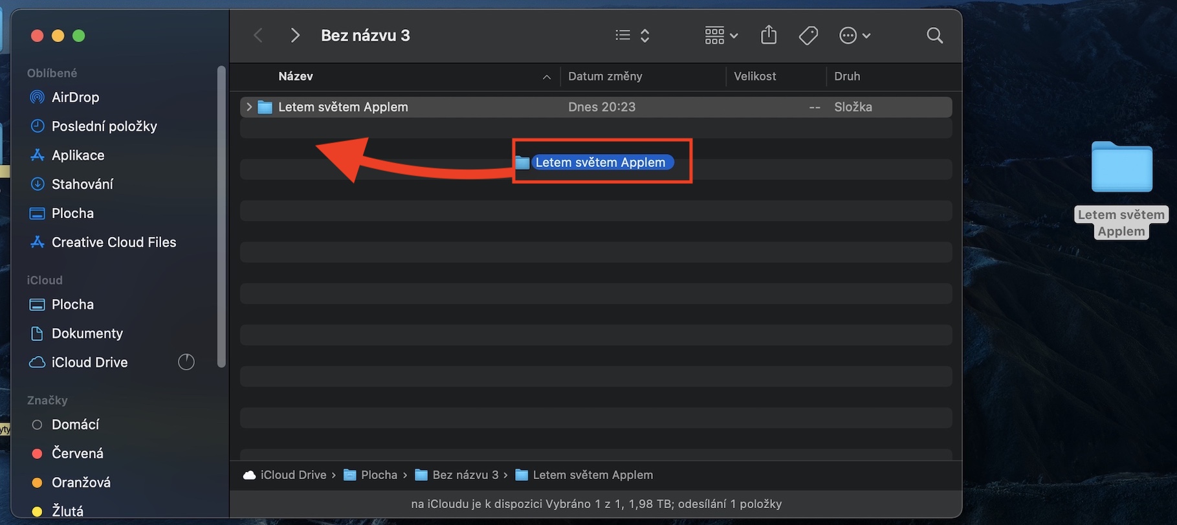Sort by the Velikost column header
The image size is (1177, 525).
click(754, 76)
